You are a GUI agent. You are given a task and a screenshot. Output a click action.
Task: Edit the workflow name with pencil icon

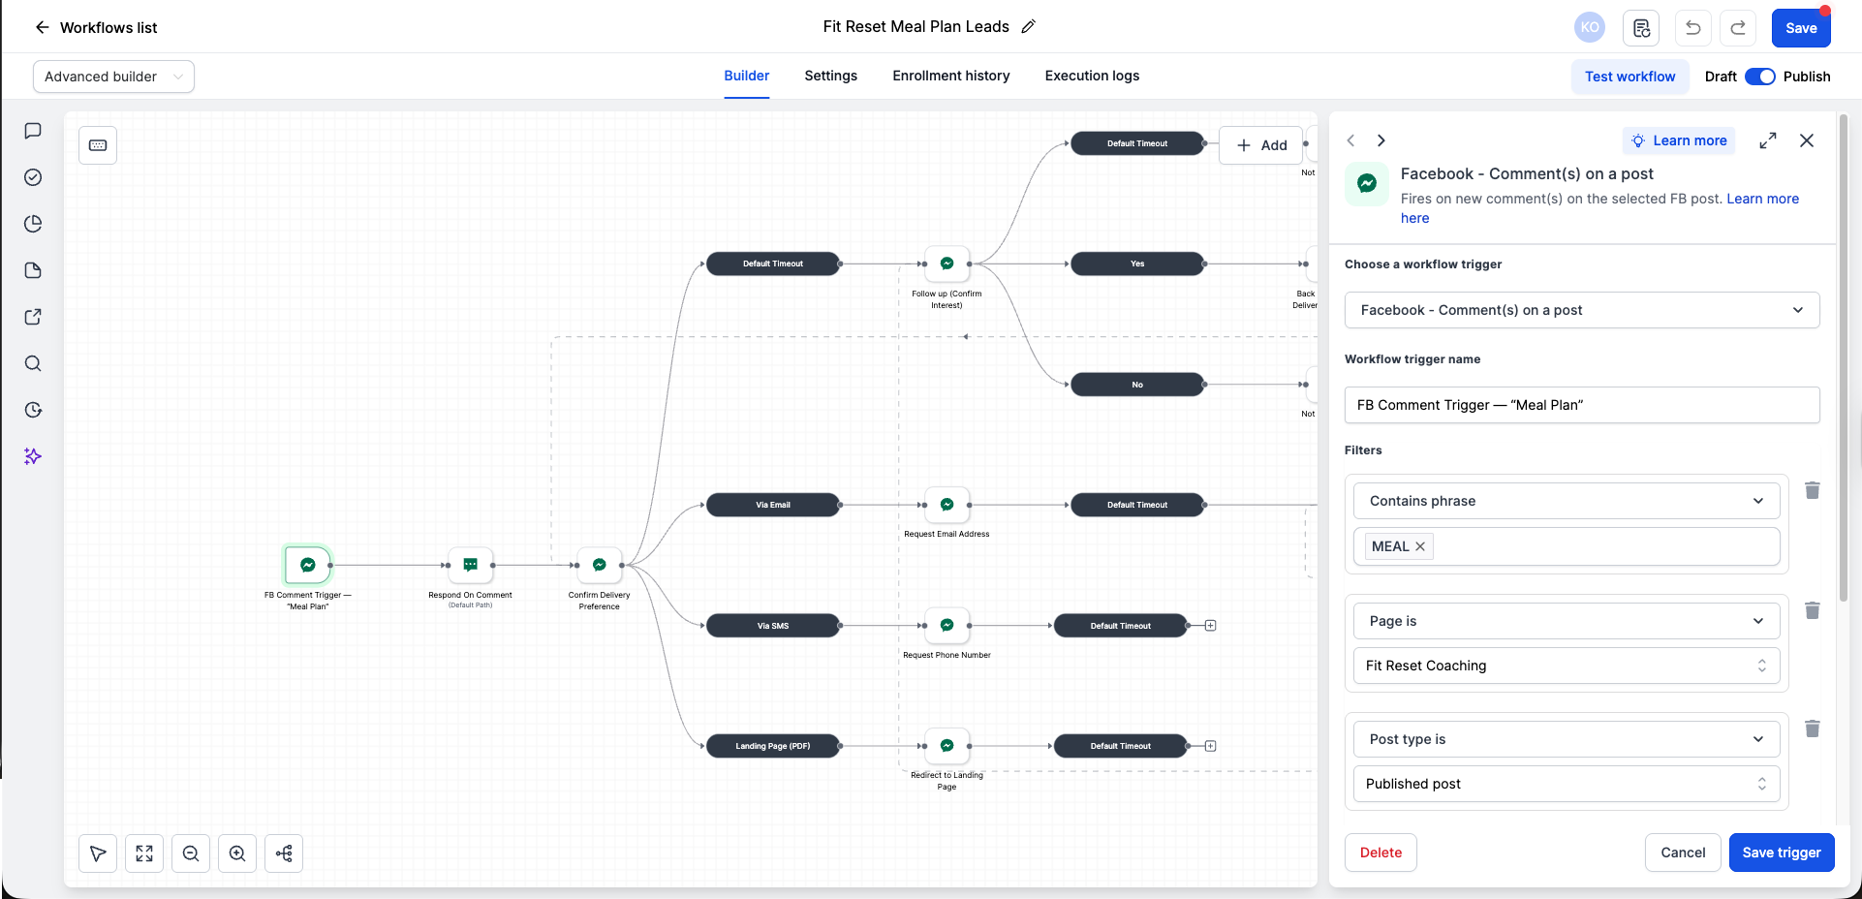pyautogui.click(x=1029, y=27)
